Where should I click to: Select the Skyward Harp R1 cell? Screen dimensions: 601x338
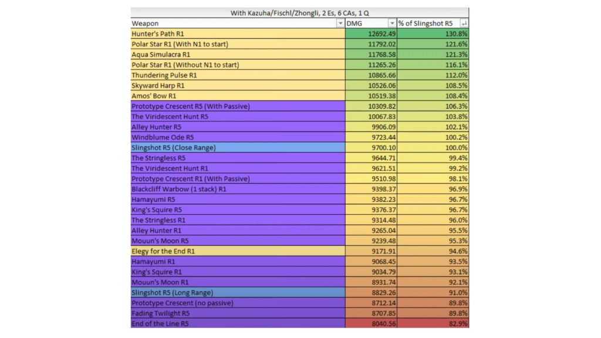tap(238, 86)
